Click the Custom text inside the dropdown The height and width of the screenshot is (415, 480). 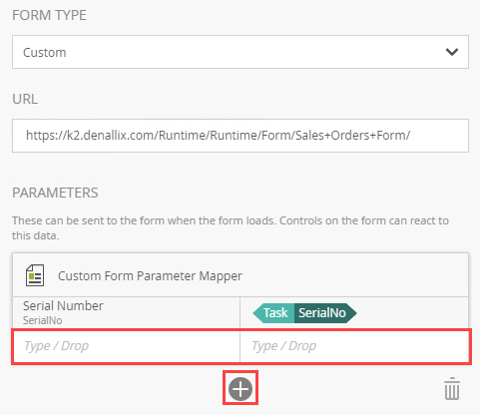click(x=45, y=53)
